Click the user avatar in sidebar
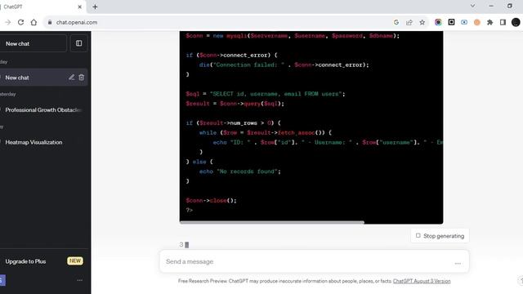This screenshot has width=523, height=294. pyautogui.click(x=2, y=280)
